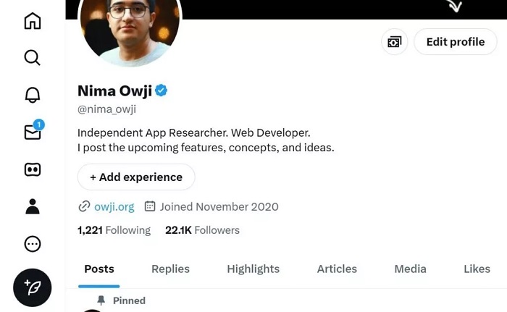Open the Communities icon in sidebar

click(x=33, y=169)
